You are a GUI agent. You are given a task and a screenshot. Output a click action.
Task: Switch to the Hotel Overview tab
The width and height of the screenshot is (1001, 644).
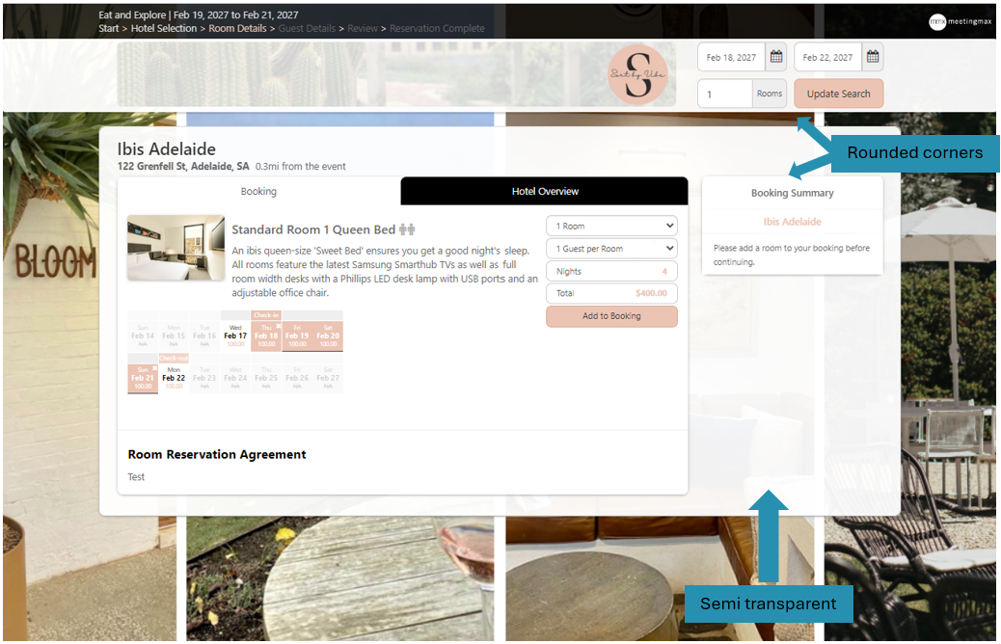pos(545,191)
